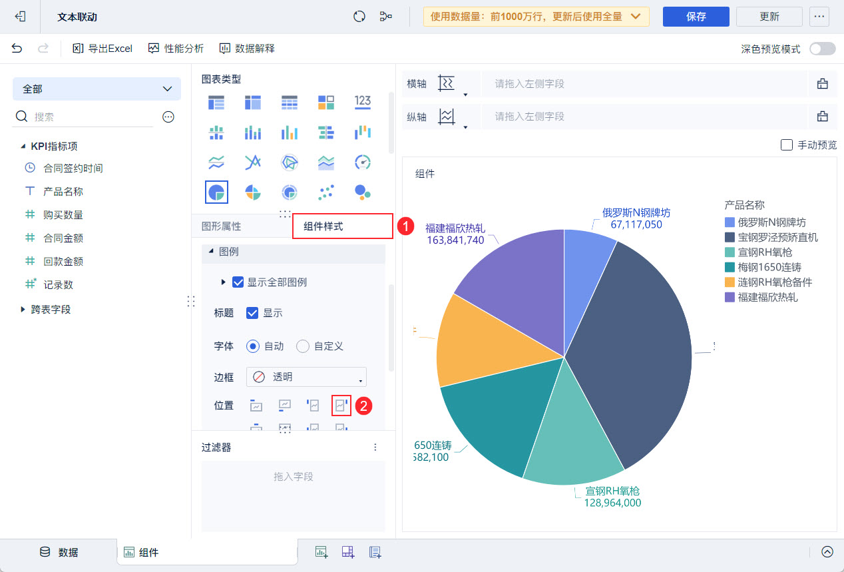Screen dimensions: 844x572
Task: Click the back/exit icon beside the title
Action: coord(21,17)
